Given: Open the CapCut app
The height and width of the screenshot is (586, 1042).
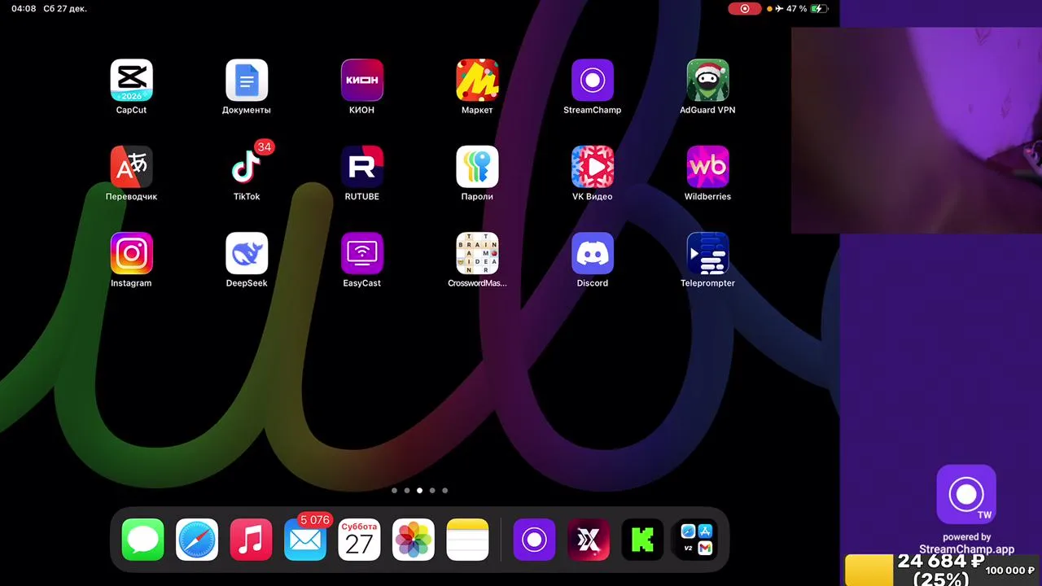Looking at the screenshot, I should 131,80.
